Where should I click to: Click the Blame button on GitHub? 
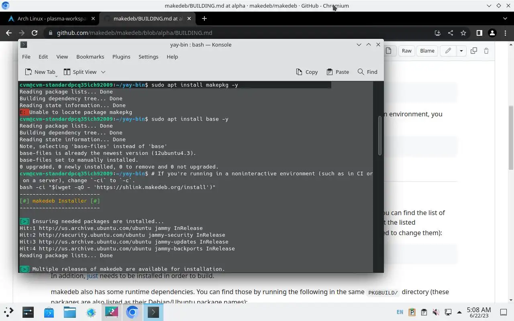(427, 51)
